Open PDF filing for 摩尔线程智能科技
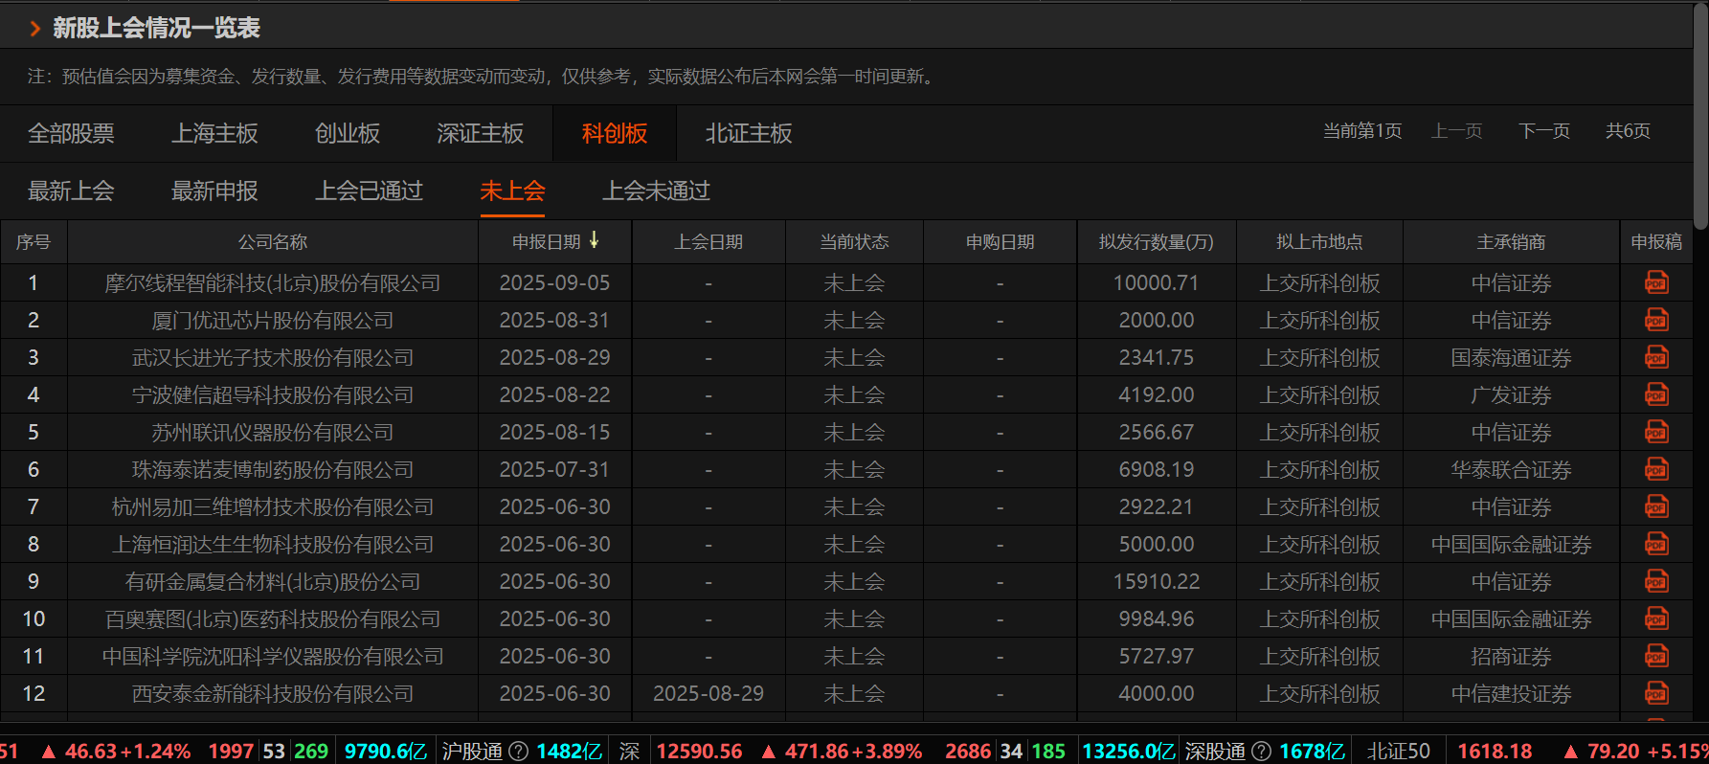 pyautogui.click(x=1656, y=282)
